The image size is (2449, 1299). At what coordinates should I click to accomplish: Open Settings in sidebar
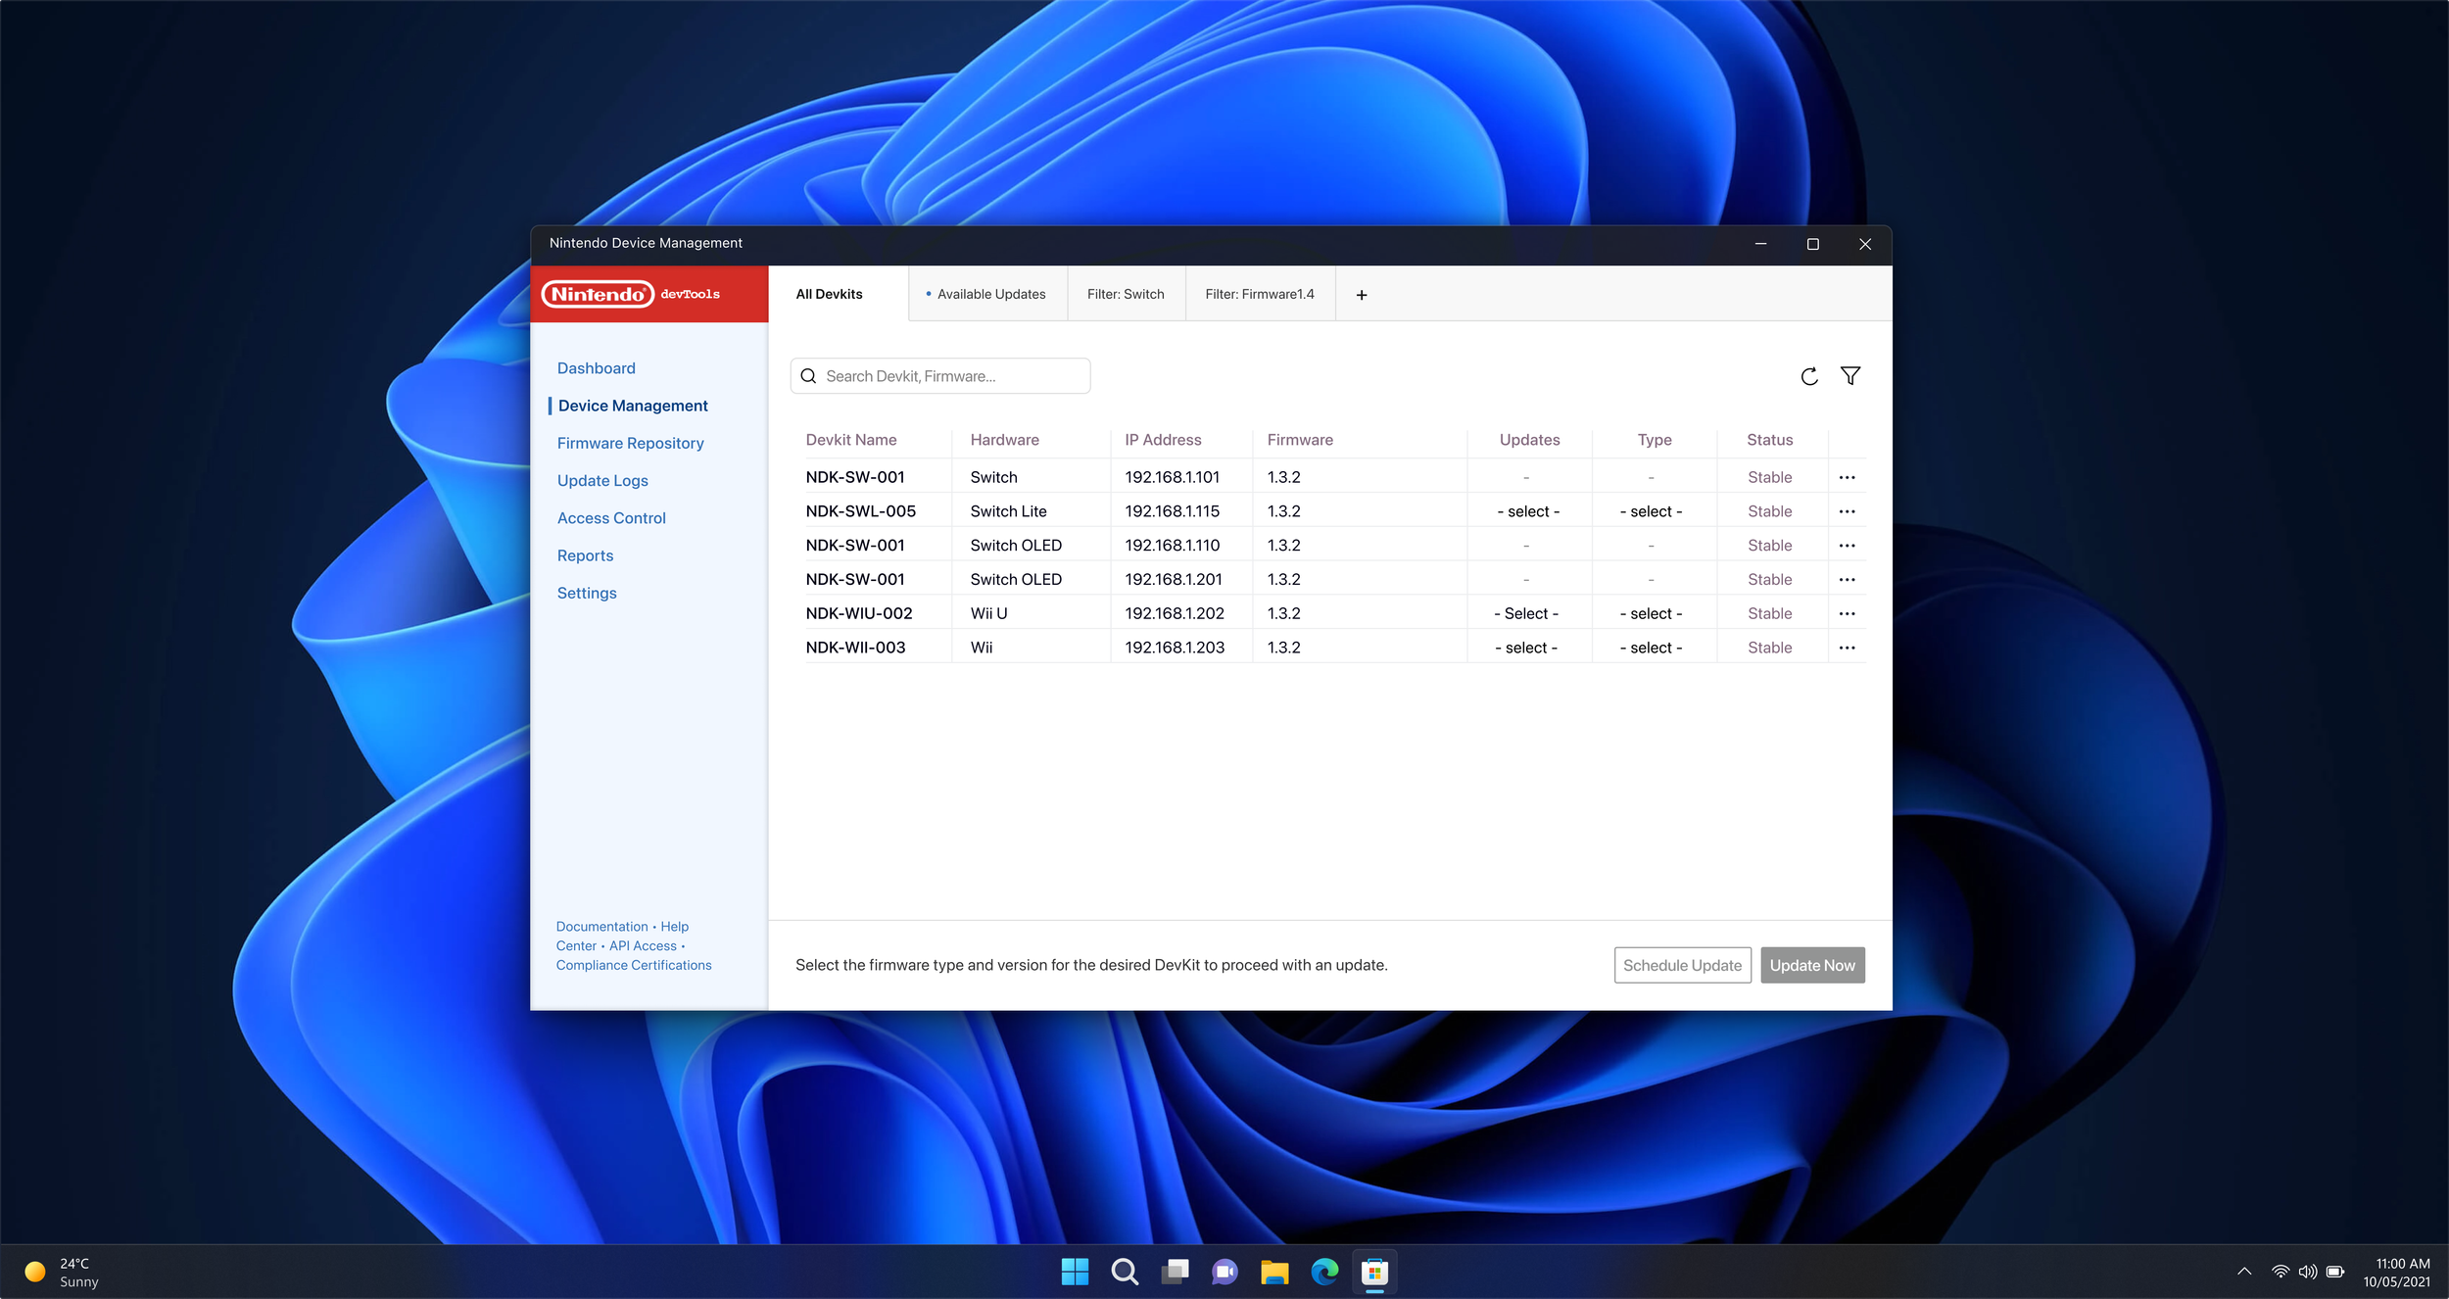pos(587,594)
